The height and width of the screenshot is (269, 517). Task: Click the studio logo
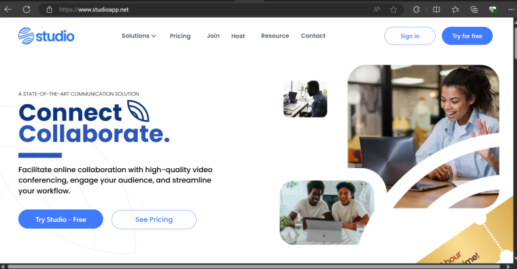(x=46, y=36)
